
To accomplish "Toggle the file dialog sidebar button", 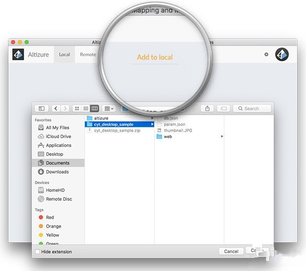I will [41, 108].
